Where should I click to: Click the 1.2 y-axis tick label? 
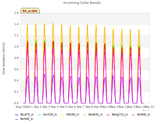(x=16, y=35)
